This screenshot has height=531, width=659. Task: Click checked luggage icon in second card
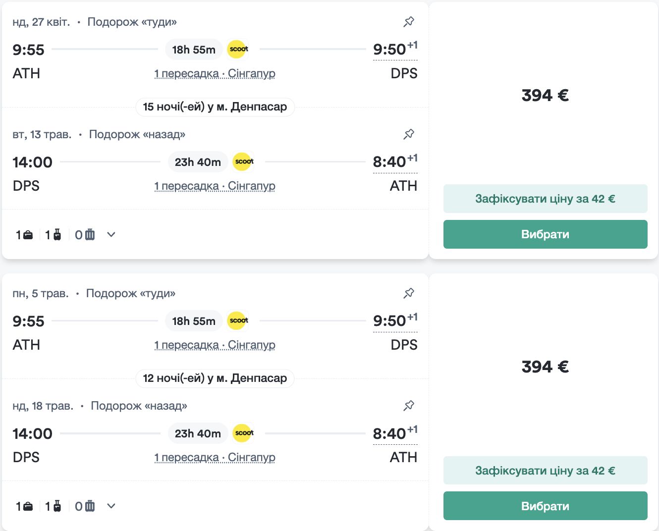[x=90, y=506]
